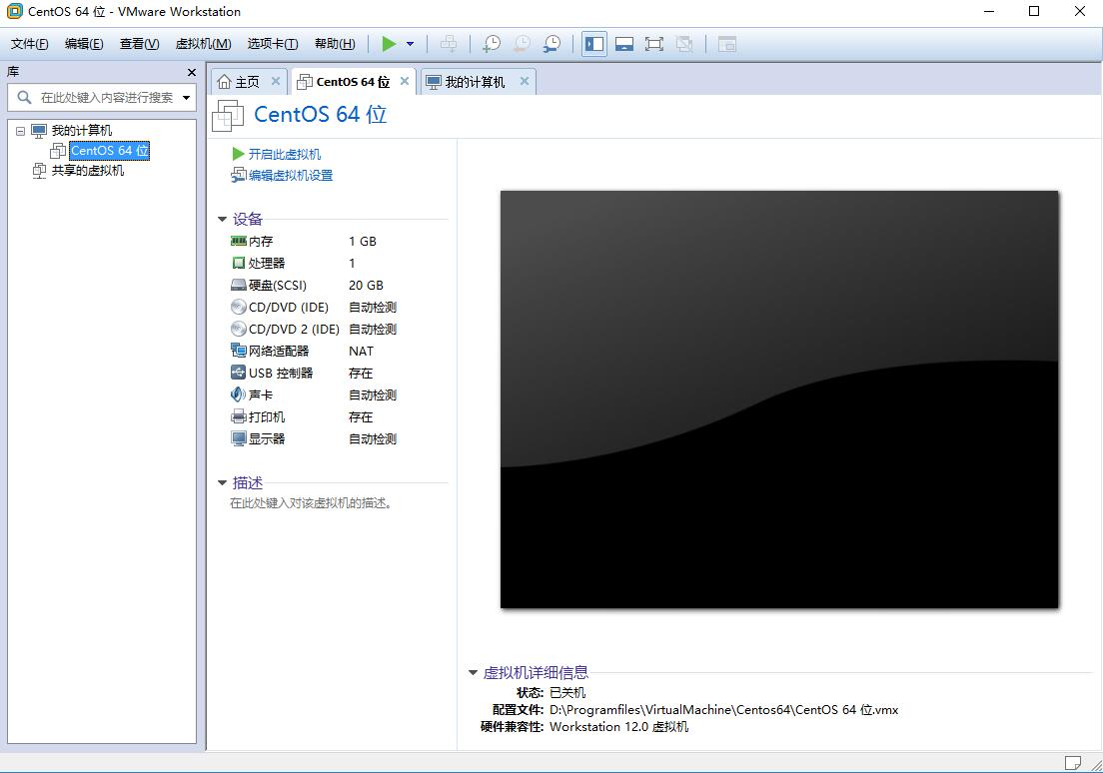
Task: Click 网络适配器 network adapter icon
Action: click(239, 351)
